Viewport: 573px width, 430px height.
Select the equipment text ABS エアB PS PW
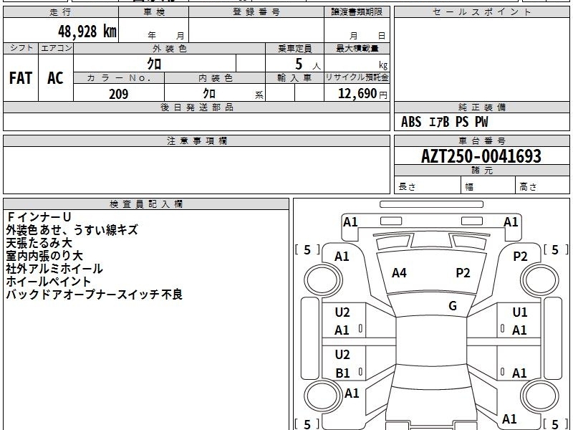[x=444, y=122]
